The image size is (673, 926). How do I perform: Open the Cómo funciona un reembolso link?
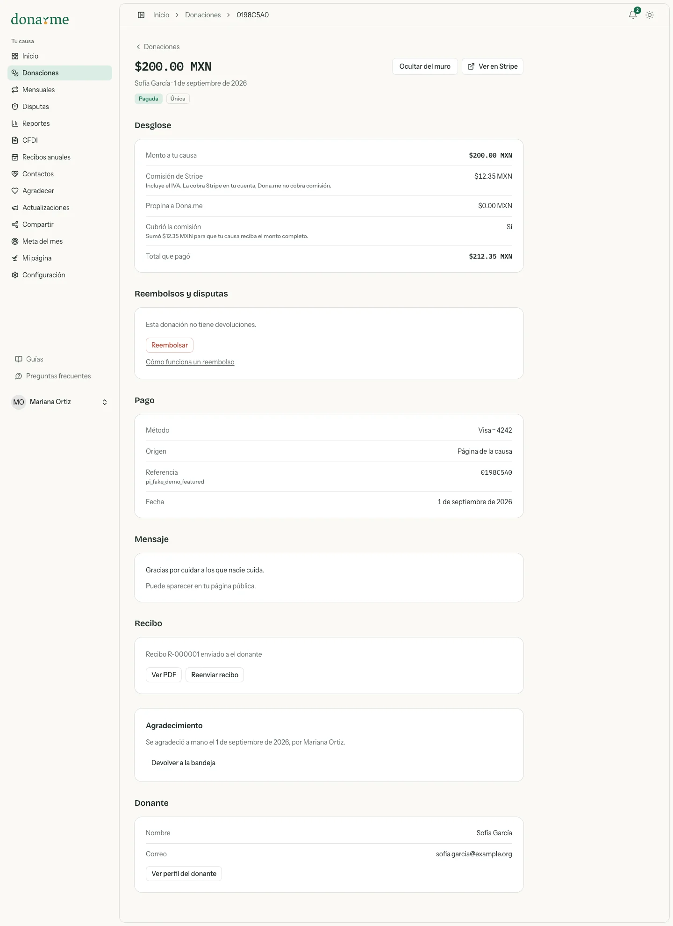(x=190, y=362)
